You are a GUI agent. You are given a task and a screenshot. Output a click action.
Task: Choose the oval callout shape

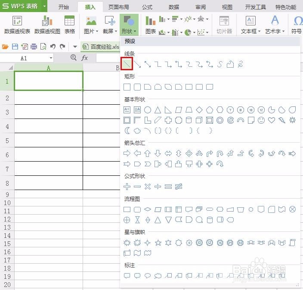[x=148, y=275]
